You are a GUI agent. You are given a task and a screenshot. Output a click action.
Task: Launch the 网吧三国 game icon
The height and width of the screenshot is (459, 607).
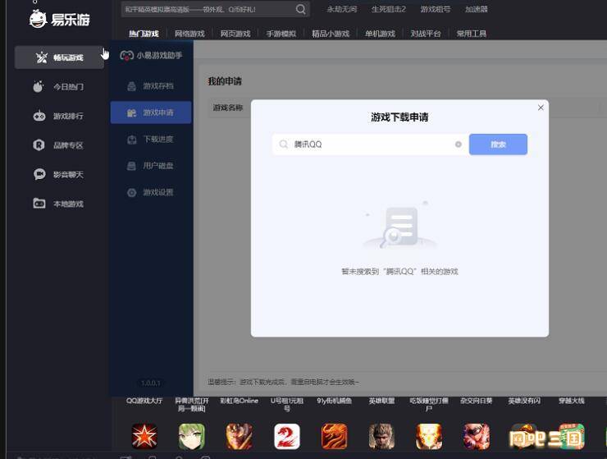547,438
